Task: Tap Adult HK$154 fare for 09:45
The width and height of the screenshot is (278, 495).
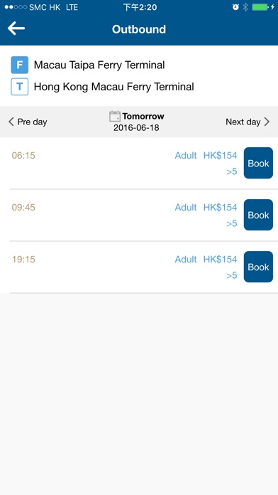Action: coord(206,208)
